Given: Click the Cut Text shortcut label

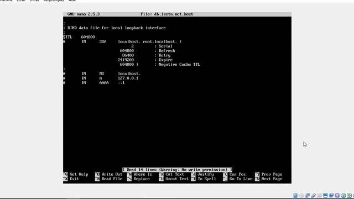Looking at the screenshot, I should tap(175, 174).
